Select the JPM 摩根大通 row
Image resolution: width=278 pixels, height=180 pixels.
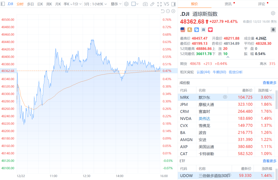coord(226,104)
